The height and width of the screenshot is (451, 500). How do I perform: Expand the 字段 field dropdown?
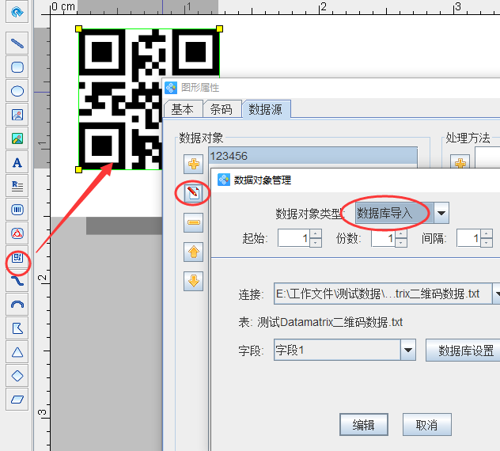coord(408,350)
